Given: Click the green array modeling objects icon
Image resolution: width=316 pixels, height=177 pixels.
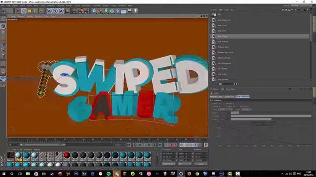Looking at the screenshot, I should point(112,11).
